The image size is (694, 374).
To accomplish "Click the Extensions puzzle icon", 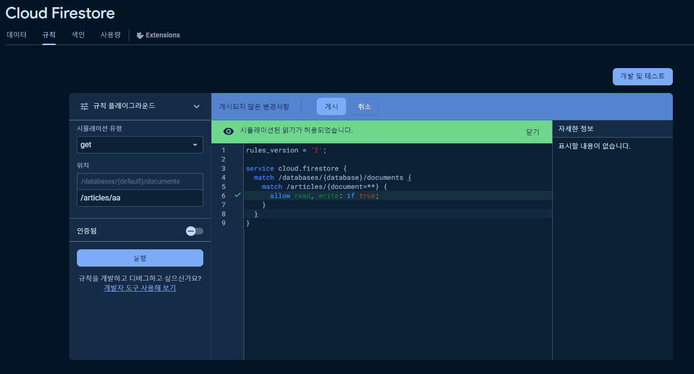I will click(x=140, y=35).
